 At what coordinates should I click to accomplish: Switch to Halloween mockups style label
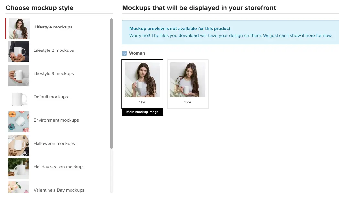click(54, 144)
